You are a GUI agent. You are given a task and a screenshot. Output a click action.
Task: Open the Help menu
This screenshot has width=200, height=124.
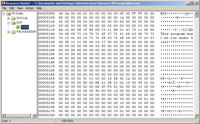39,8
